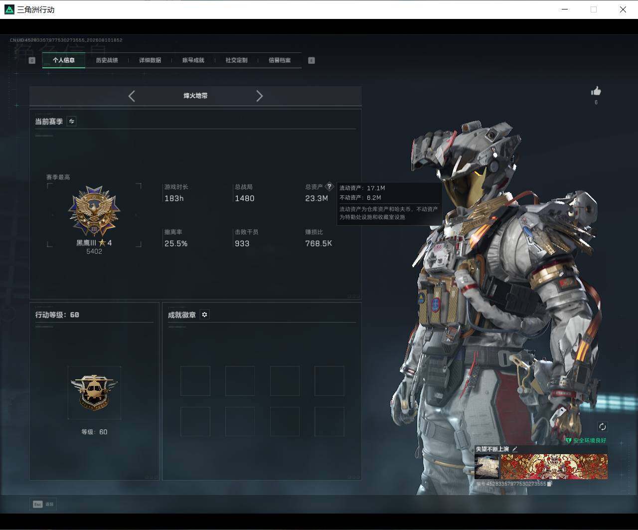
Task: Click the 三角洲行动 app icon in title bar
Action: [9, 9]
